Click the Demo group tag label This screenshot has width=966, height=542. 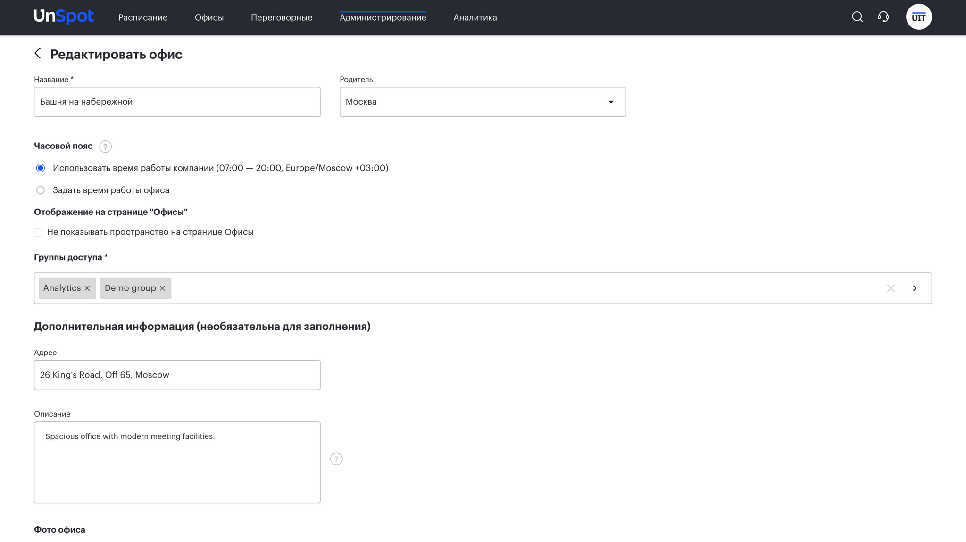tap(130, 288)
